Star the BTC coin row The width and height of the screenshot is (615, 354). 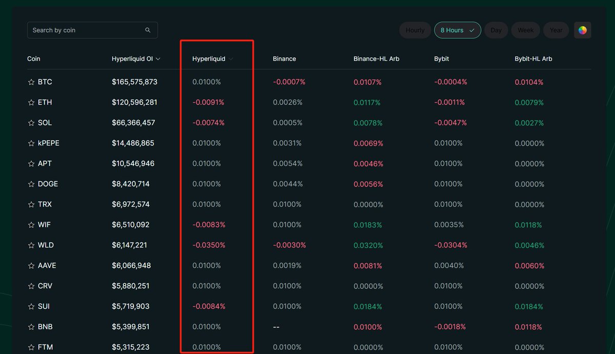(x=31, y=82)
